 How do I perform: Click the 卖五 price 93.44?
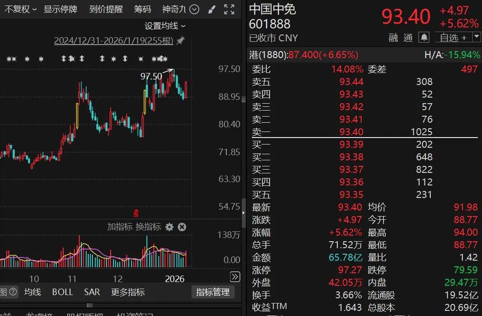pos(351,82)
